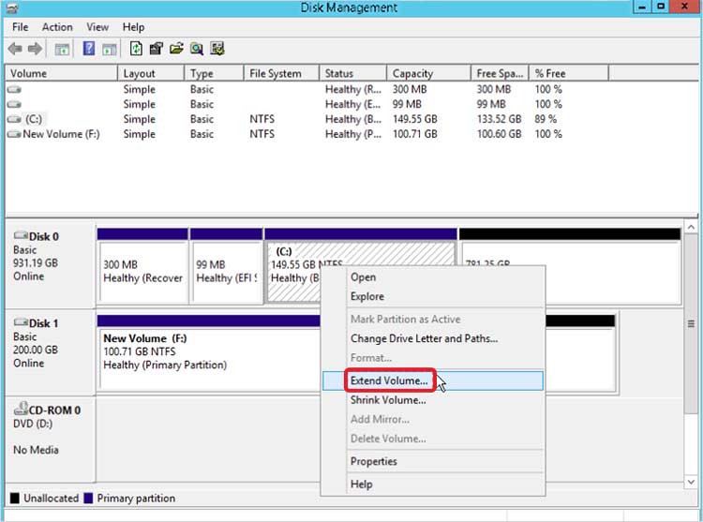This screenshot has height=522, width=703.
Task: Click the scroll up arrow of disk pane
Action: pos(691,228)
